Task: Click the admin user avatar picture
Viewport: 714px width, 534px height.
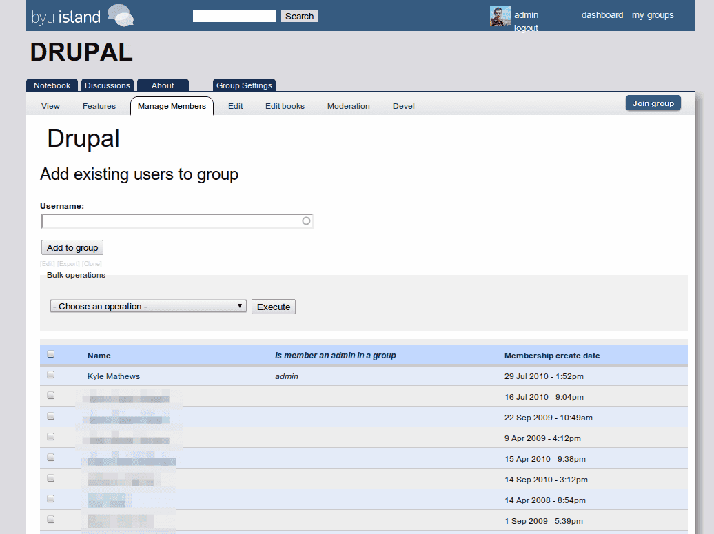Action: coord(500,16)
